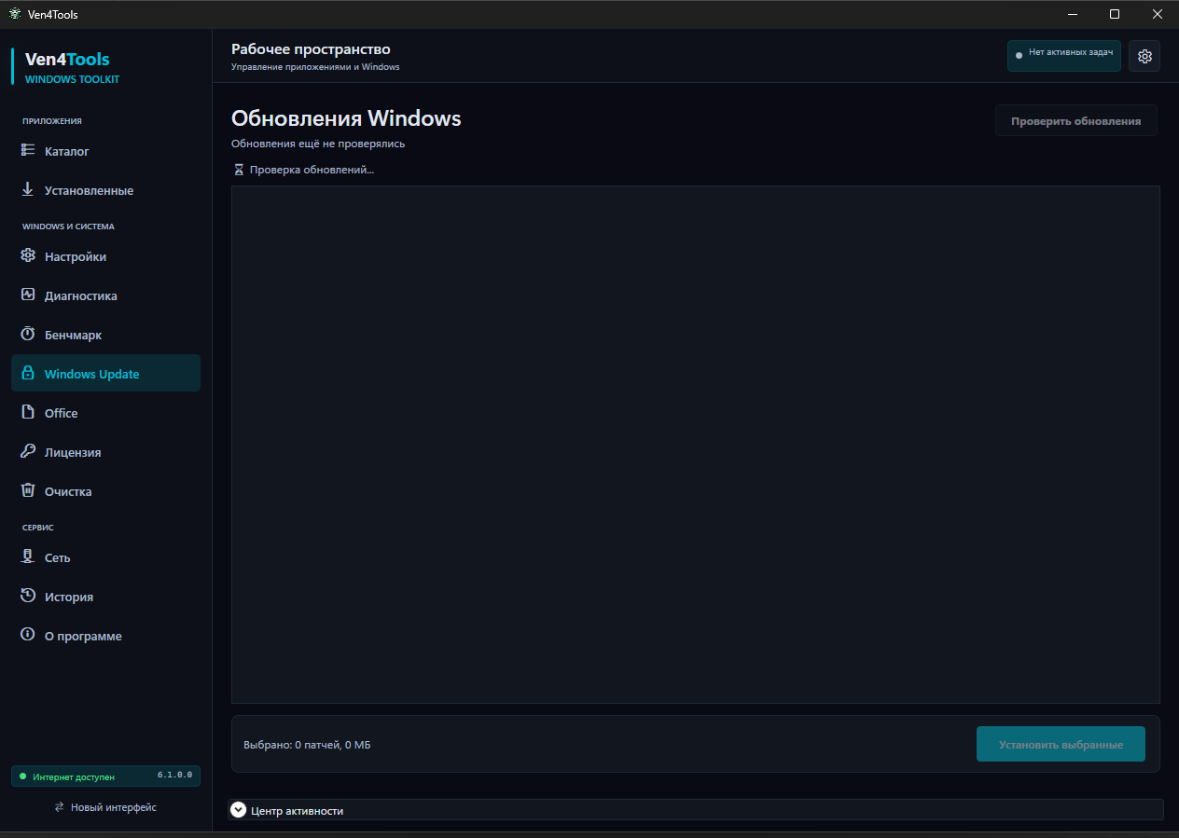Select the Очистка sidebar item
Viewport: 1179px width, 838px height.
pyautogui.click(x=105, y=491)
